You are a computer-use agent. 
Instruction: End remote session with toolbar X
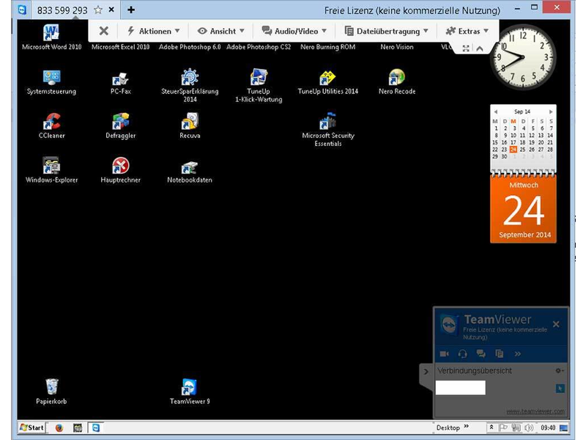tap(103, 31)
